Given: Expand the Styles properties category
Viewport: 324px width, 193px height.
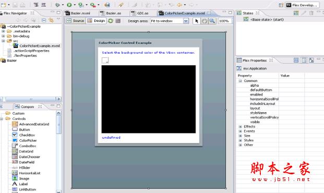Looking at the screenshot, I should 241,140.
